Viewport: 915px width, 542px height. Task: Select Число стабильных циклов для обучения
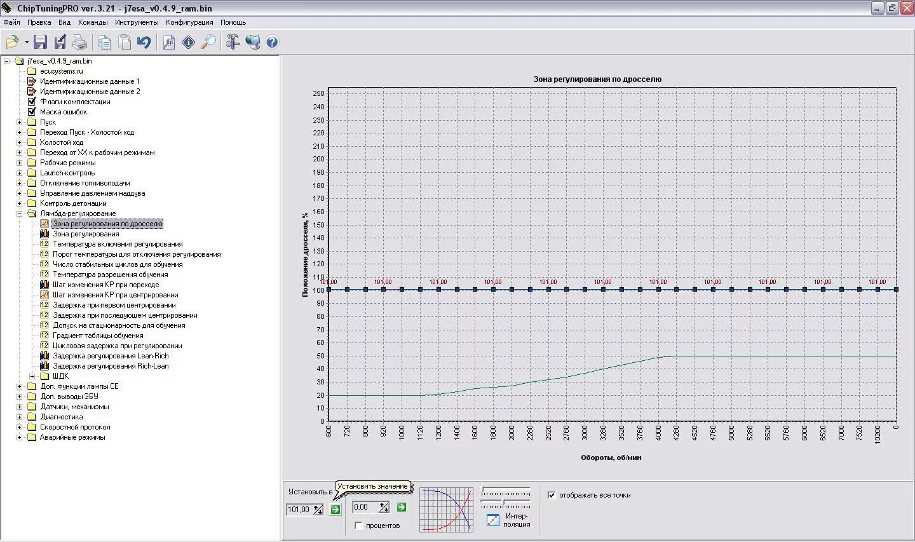pos(118,264)
